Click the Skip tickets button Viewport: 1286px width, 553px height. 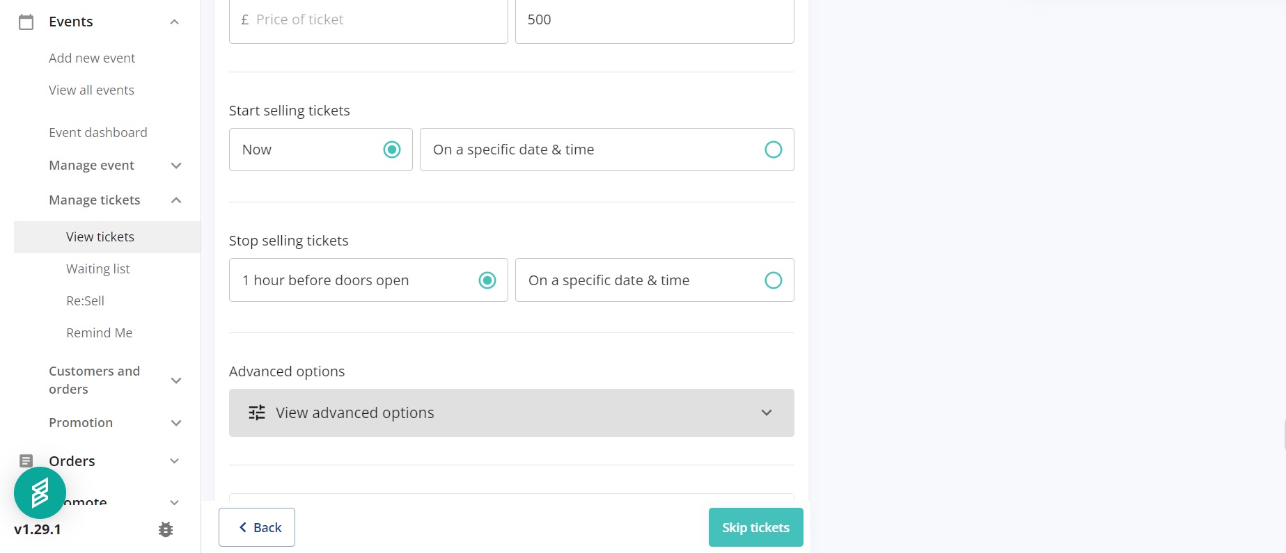point(755,527)
